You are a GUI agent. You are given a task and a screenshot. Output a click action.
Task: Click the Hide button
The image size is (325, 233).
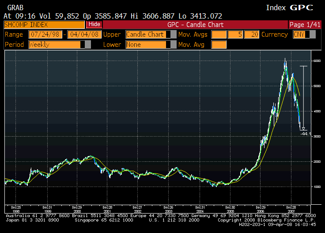[x=94, y=24]
